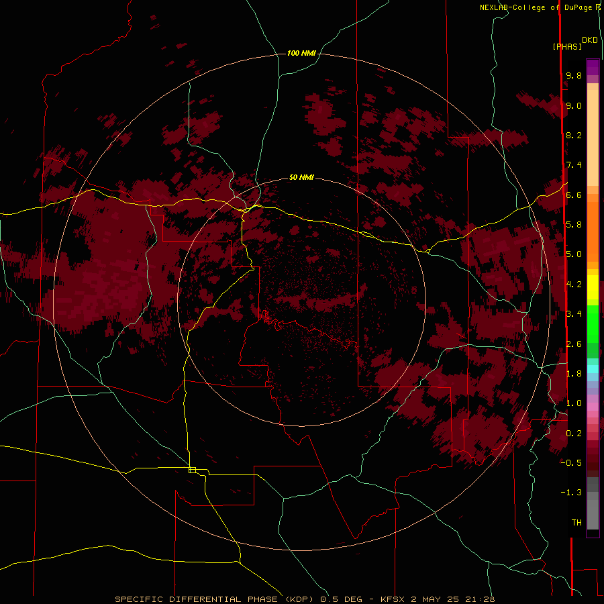Click the 9.8 value on color scale
Screen dimensions: 604x604
(574, 75)
